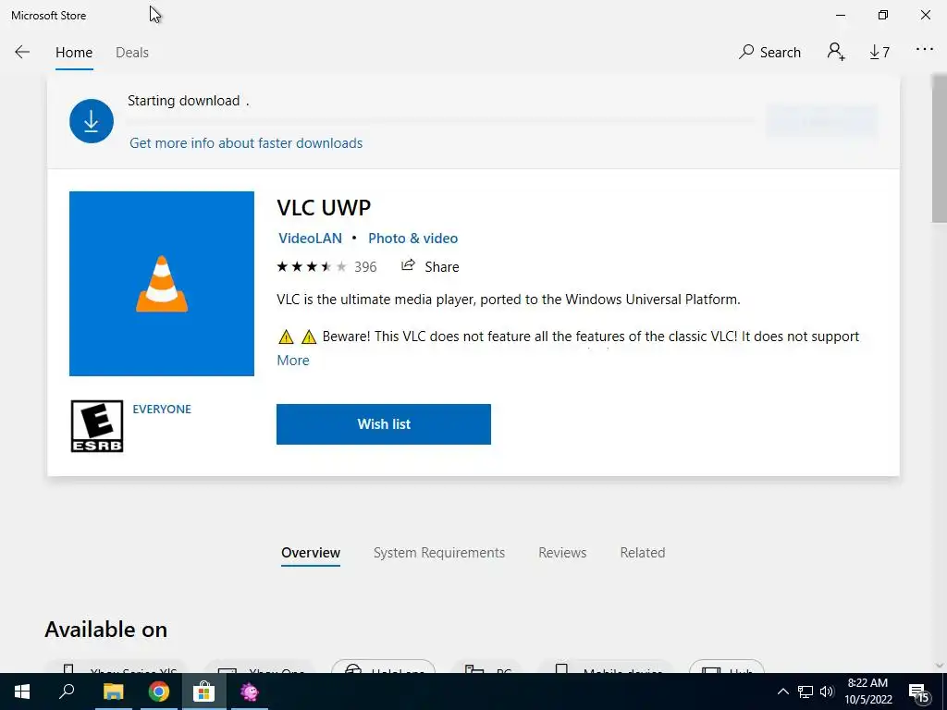Screen dimensions: 947x710
Task: Open the Home tab
Action: (x=74, y=53)
